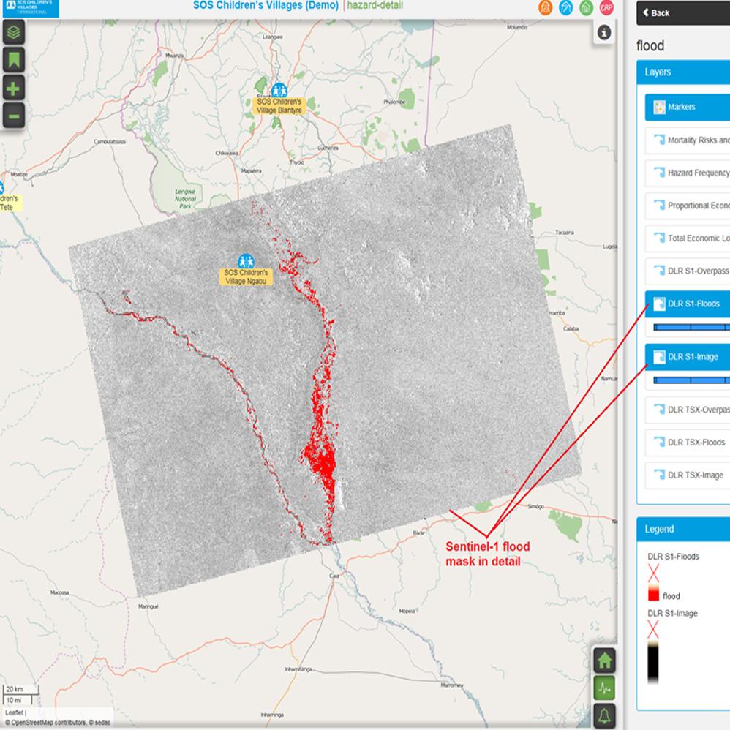Enable the DLR TSX-Floods layer

688,443
